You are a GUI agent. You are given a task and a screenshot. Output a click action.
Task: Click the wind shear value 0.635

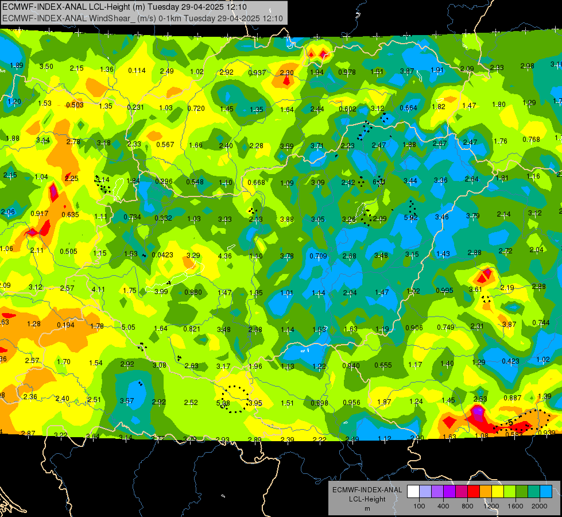pyautogui.click(x=70, y=214)
